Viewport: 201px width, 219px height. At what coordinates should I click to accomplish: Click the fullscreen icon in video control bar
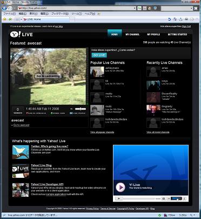point(164,199)
